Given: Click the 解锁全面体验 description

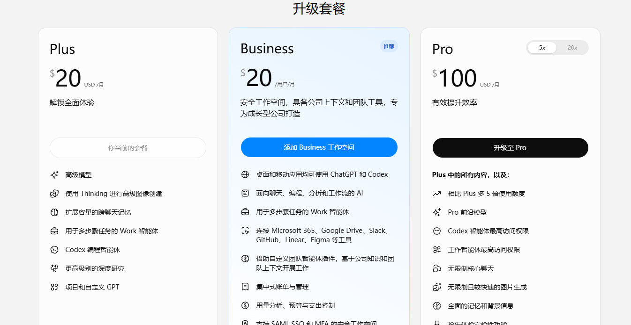Looking at the screenshot, I should coord(72,103).
